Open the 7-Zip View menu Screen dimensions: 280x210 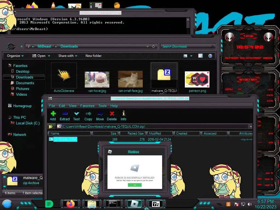coord(73,106)
